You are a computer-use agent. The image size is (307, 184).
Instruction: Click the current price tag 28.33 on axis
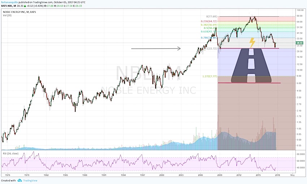pyautogui.click(x=299, y=43)
